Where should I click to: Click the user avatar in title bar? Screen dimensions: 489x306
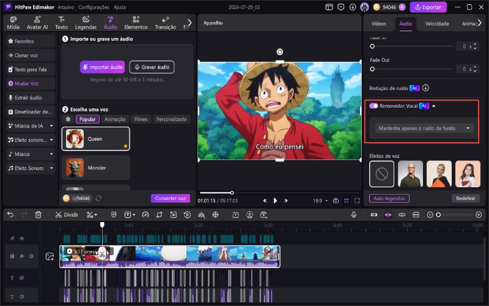point(364,7)
